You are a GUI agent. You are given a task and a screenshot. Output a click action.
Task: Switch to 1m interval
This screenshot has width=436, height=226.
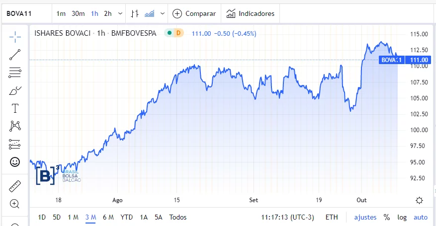tap(61, 13)
